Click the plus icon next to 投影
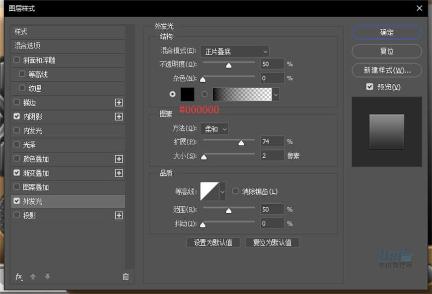Screen dimensions: 432x294 [x=119, y=215]
